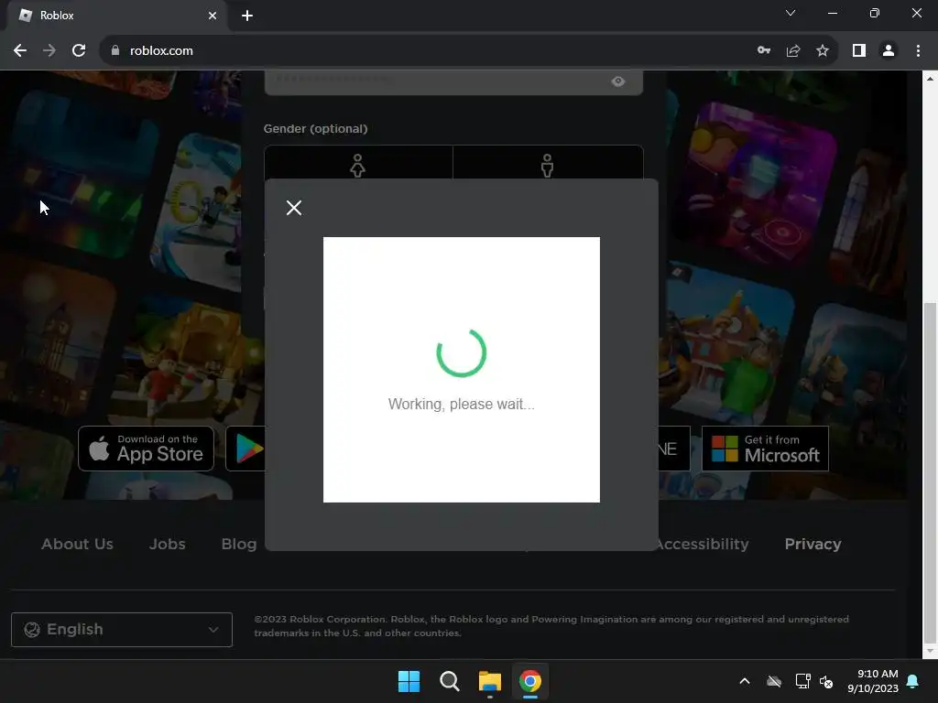
Task: Click the scrollbar up arrow
Action: (930, 79)
